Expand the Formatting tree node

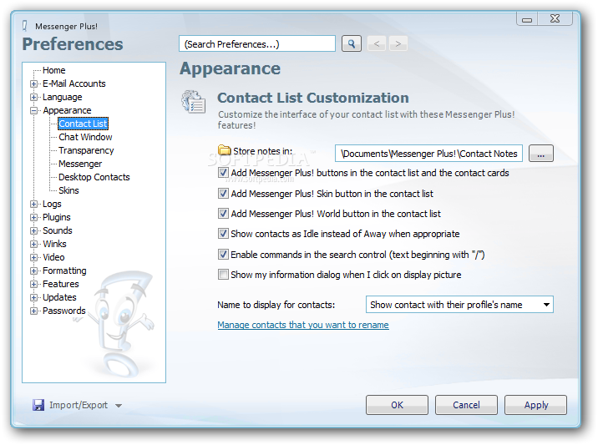(34, 271)
